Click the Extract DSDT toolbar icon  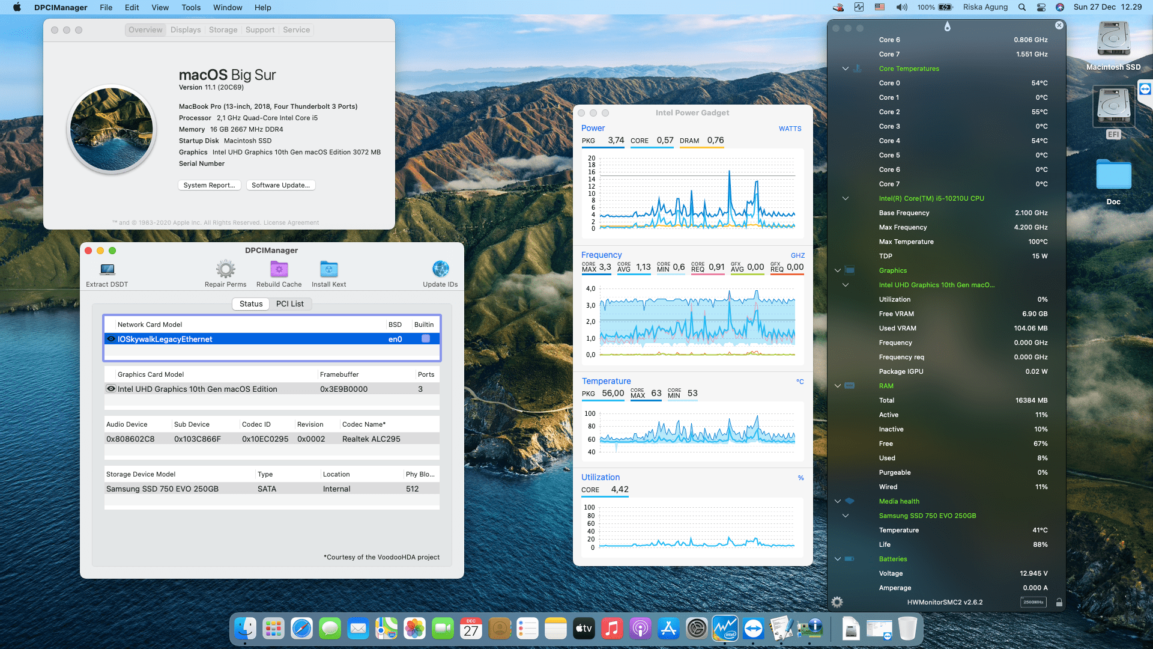107,269
